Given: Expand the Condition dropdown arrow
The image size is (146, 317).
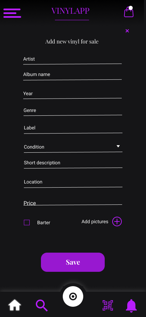Looking at the screenshot, I should [118, 146].
